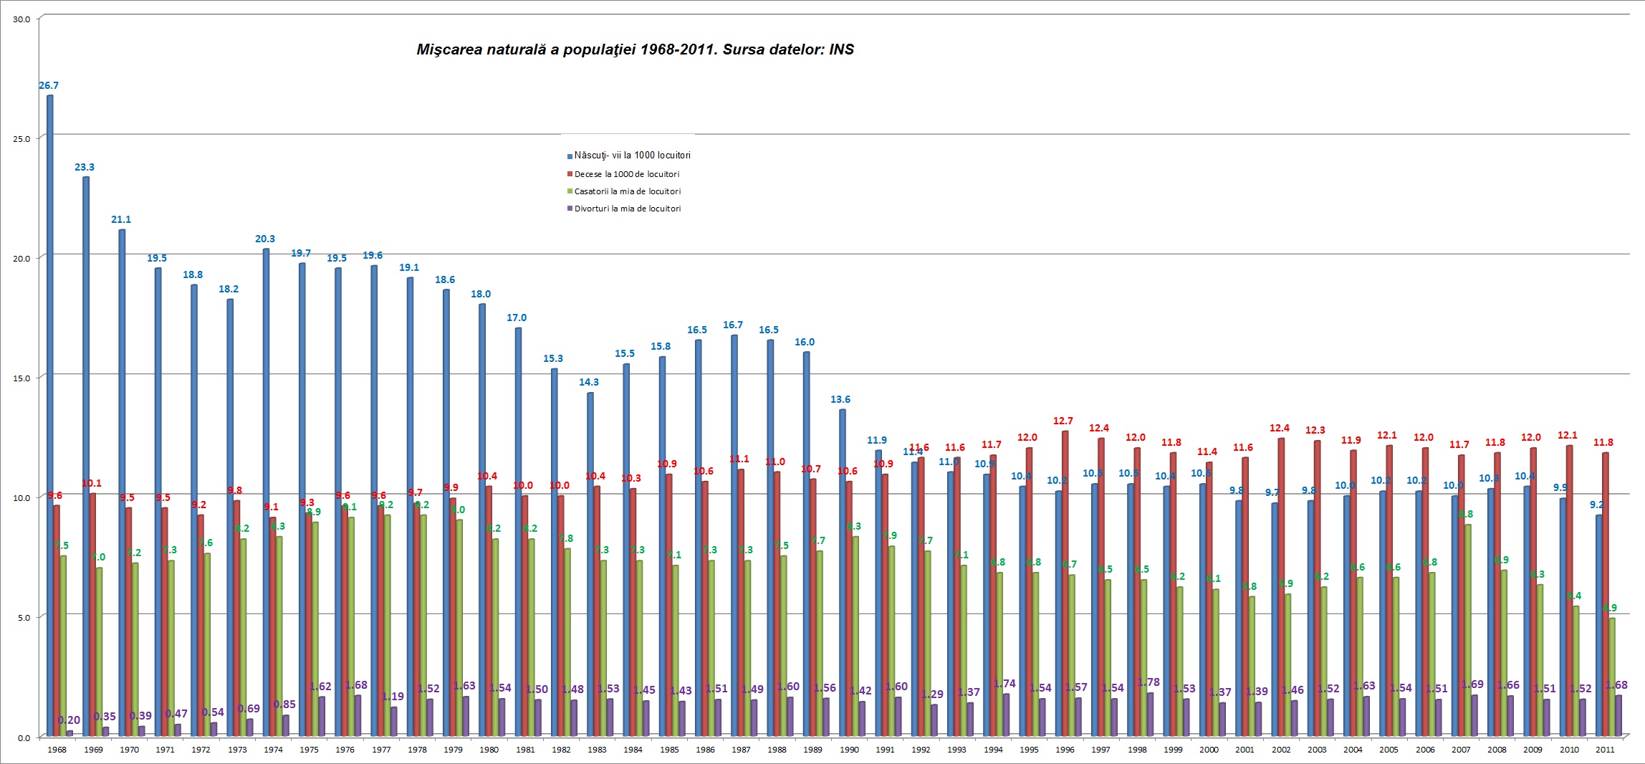1645x764 pixels.
Task: Click the red legend swatch for Decese
Action: 570,174
